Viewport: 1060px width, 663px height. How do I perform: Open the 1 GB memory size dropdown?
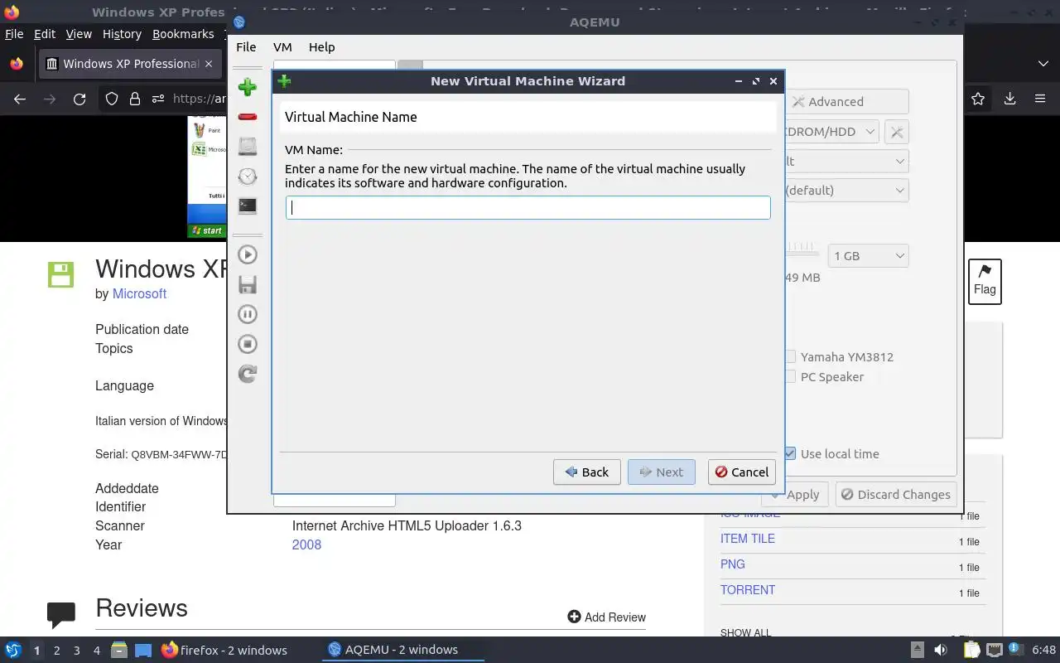tap(868, 256)
